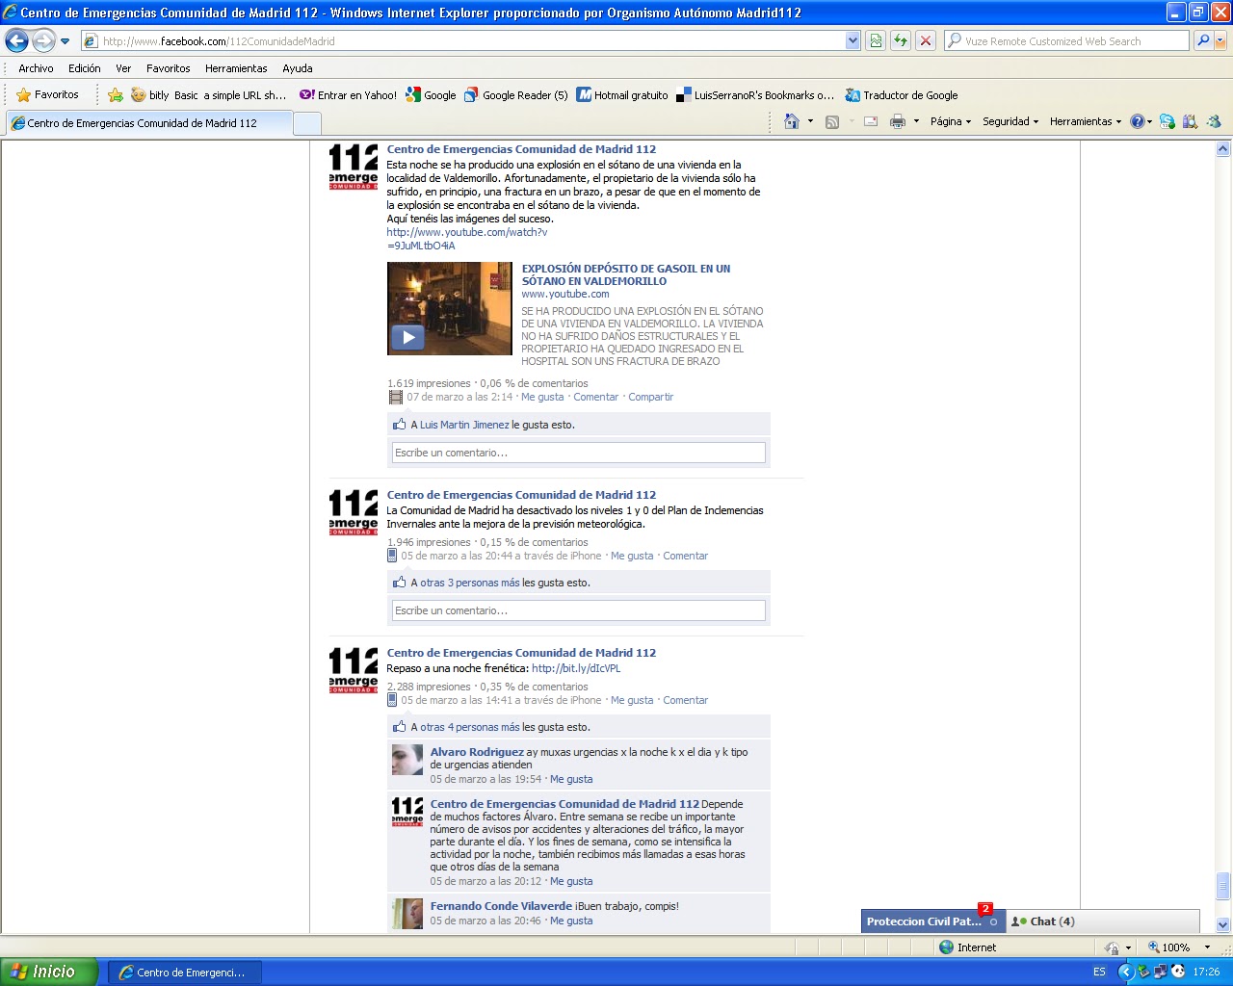Click the Compatibility View icon in the address bar

pos(876,40)
